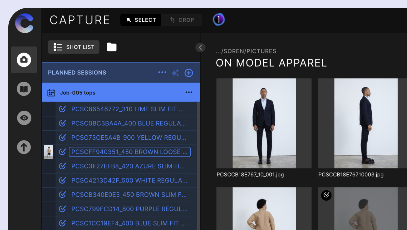Viewport: 407px width, 230px height.
Task: Open the Planned Sessions three-dot menu
Action: (x=162, y=73)
